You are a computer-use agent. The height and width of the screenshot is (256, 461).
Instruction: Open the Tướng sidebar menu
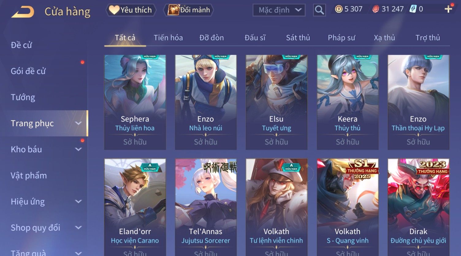coord(23,97)
